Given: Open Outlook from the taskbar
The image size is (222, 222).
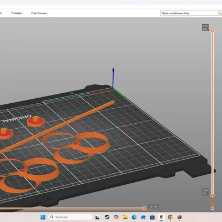Looking at the screenshot, I should (143, 217).
